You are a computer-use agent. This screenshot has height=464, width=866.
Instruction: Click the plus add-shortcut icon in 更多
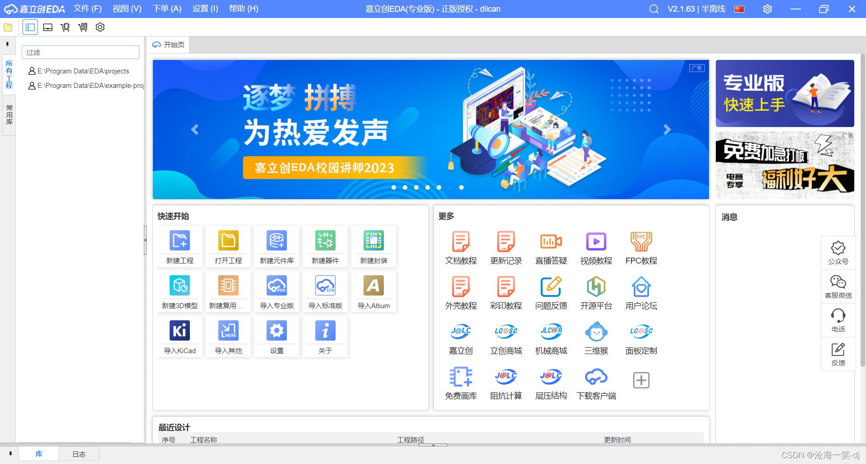click(x=641, y=380)
